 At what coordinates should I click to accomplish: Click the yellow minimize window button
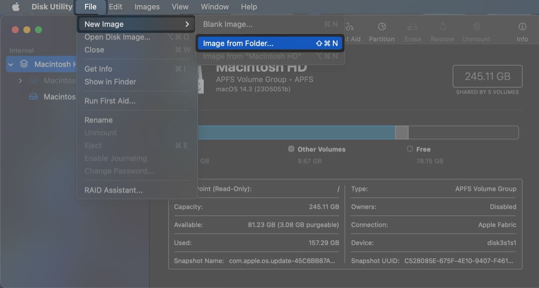click(27, 30)
